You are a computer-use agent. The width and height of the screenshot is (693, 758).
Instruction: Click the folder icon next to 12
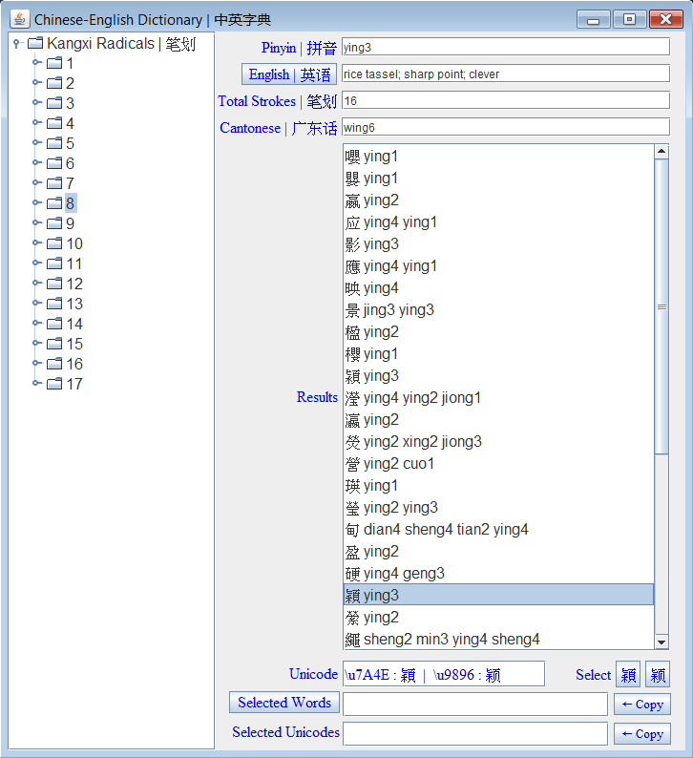click(54, 284)
